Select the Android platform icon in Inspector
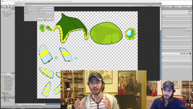Viewport: 193px width, 109px height. pyautogui.click(x=187, y=53)
